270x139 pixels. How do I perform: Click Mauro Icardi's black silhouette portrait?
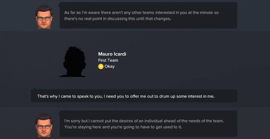coord(72,62)
